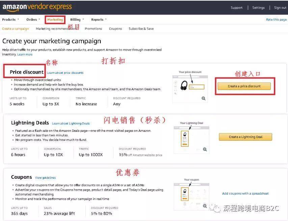Screen dimensions: 288x221
Task: Click Add coupons with a spreadsheet link
Action: 245,193
